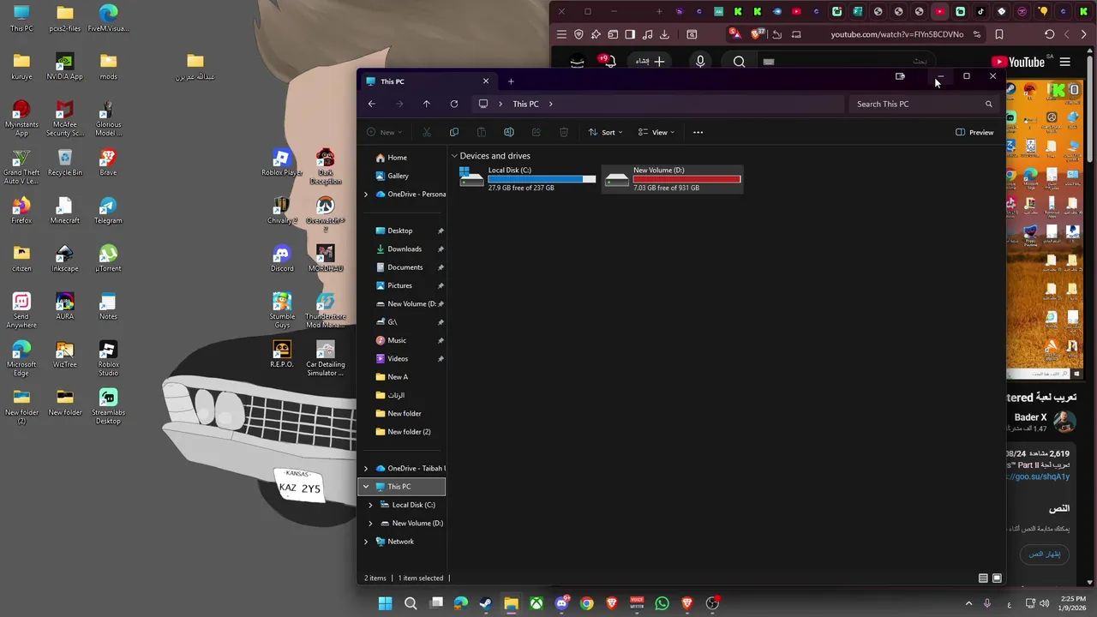This screenshot has height=617, width=1097.
Task: Go back in File Explorer navigation
Action: (x=371, y=104)
